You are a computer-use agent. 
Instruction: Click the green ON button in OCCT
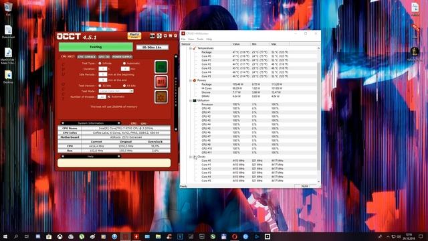tap(161, 67)
